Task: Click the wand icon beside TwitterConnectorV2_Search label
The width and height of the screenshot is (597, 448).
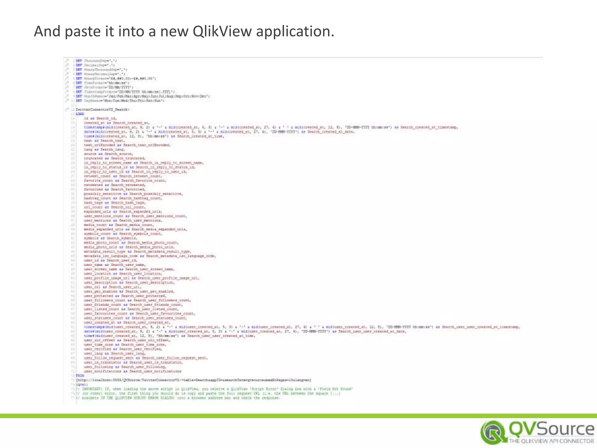Action: [x=67, y=109]
